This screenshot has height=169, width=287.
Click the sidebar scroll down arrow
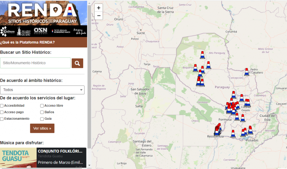(89, 165)
